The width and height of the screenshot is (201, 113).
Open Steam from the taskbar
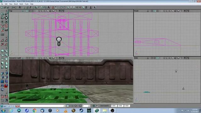(x=81, y=110)
